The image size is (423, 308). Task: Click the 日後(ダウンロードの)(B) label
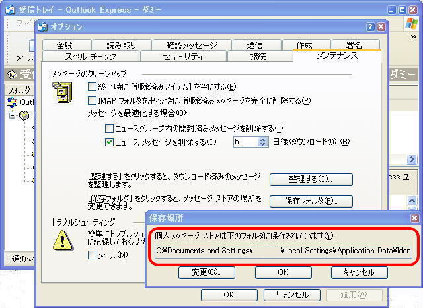pos(311,142)
